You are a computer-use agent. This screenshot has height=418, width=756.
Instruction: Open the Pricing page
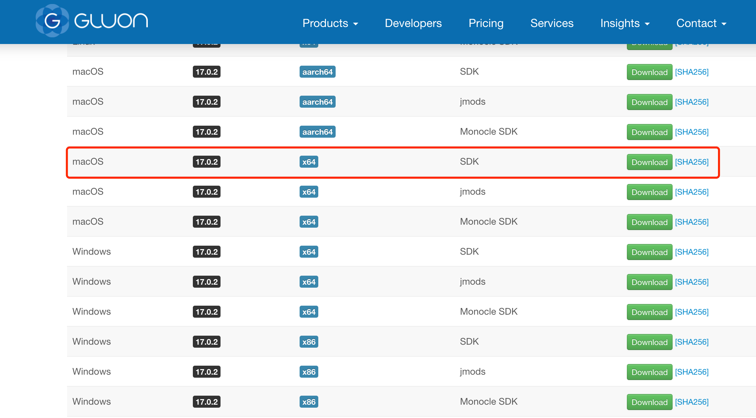pyautogui.click(x=486, y=23)
